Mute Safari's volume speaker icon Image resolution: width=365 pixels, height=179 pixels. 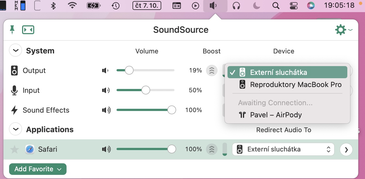[106, 149]
